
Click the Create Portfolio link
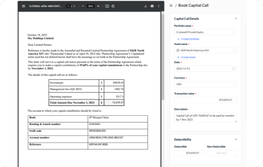tap(189, 39)
